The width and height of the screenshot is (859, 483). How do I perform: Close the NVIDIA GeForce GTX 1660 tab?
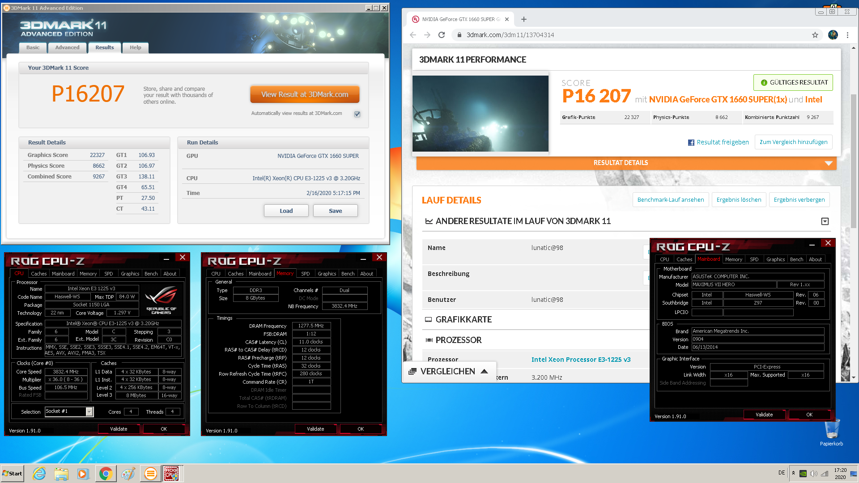tap(507, 19)
